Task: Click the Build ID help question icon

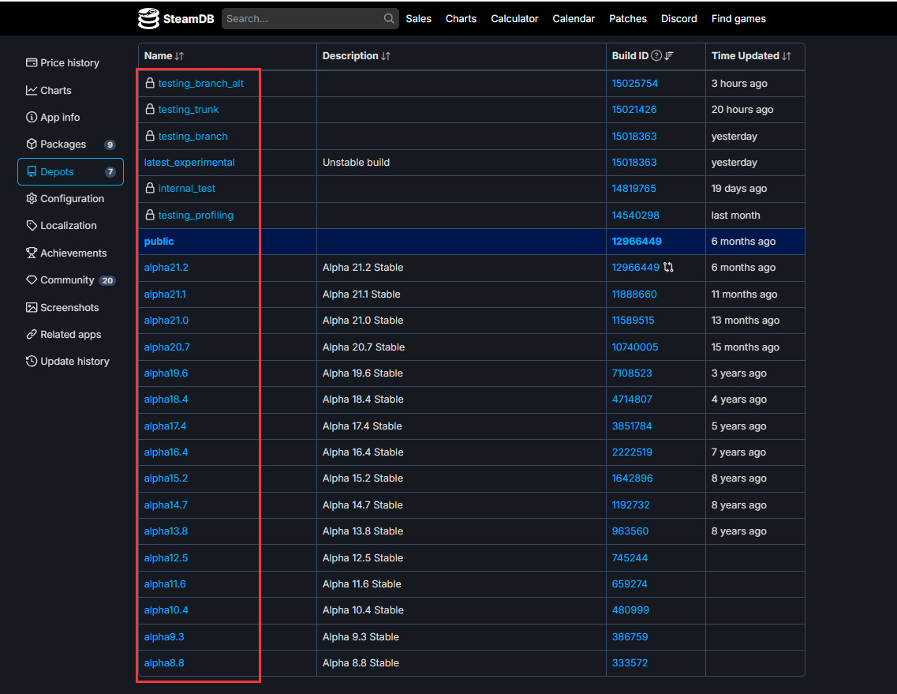Action: point(656,55)
